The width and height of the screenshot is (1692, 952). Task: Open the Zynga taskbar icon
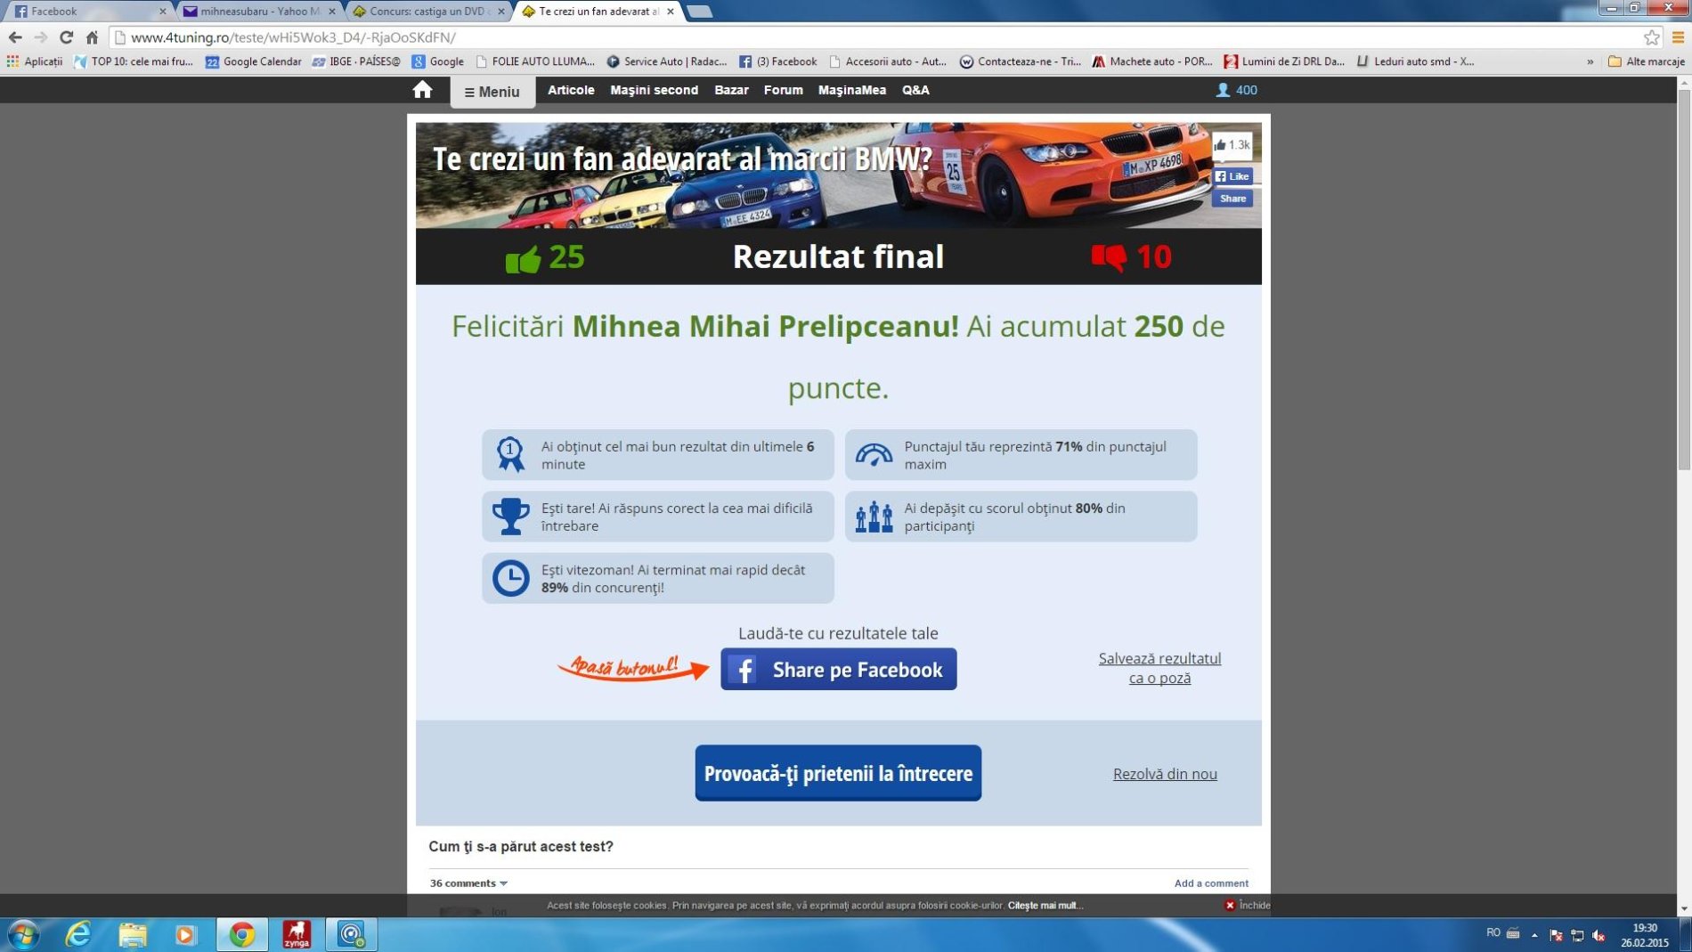click(297, 934)
